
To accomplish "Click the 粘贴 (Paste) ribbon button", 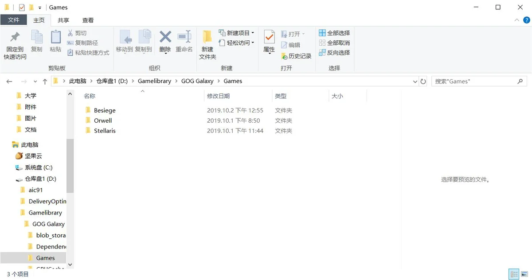I will click(x=55, y=42).
